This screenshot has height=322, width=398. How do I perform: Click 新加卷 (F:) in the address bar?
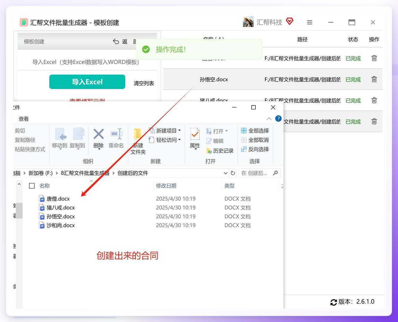pyautogui.click(x=40, y=173)
